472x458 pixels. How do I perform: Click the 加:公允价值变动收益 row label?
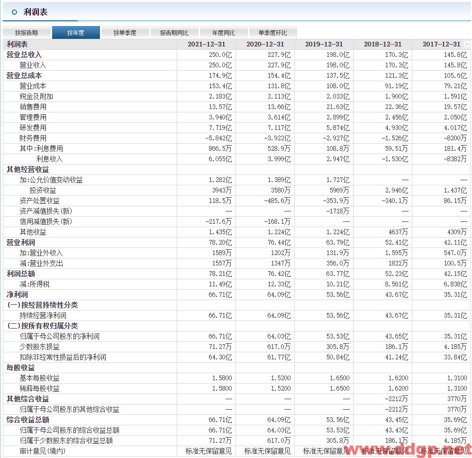[x=51, y=180]
